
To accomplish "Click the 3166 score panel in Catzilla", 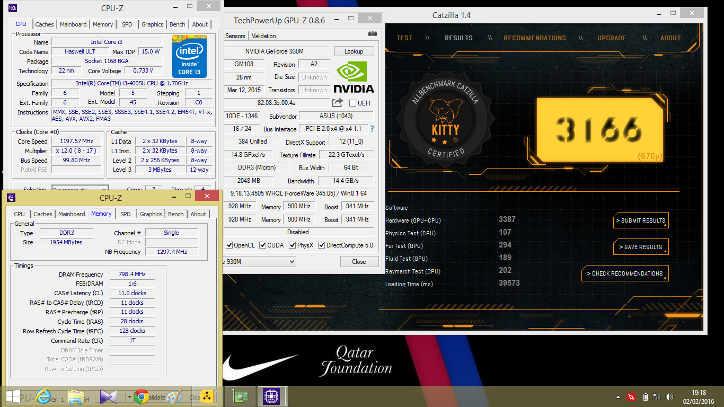I will coord(599,129).
